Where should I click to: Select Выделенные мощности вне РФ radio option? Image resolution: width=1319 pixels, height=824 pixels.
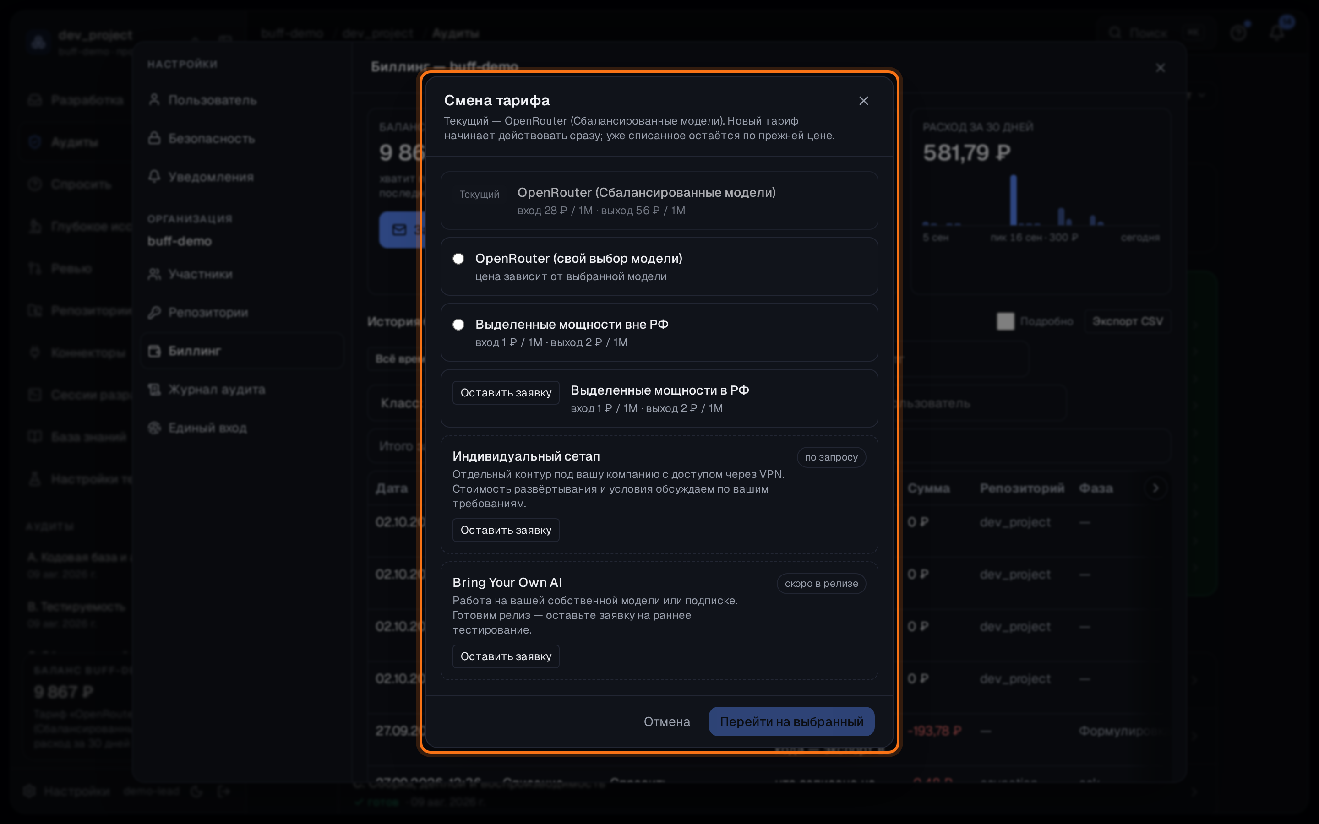click(458, 325)
